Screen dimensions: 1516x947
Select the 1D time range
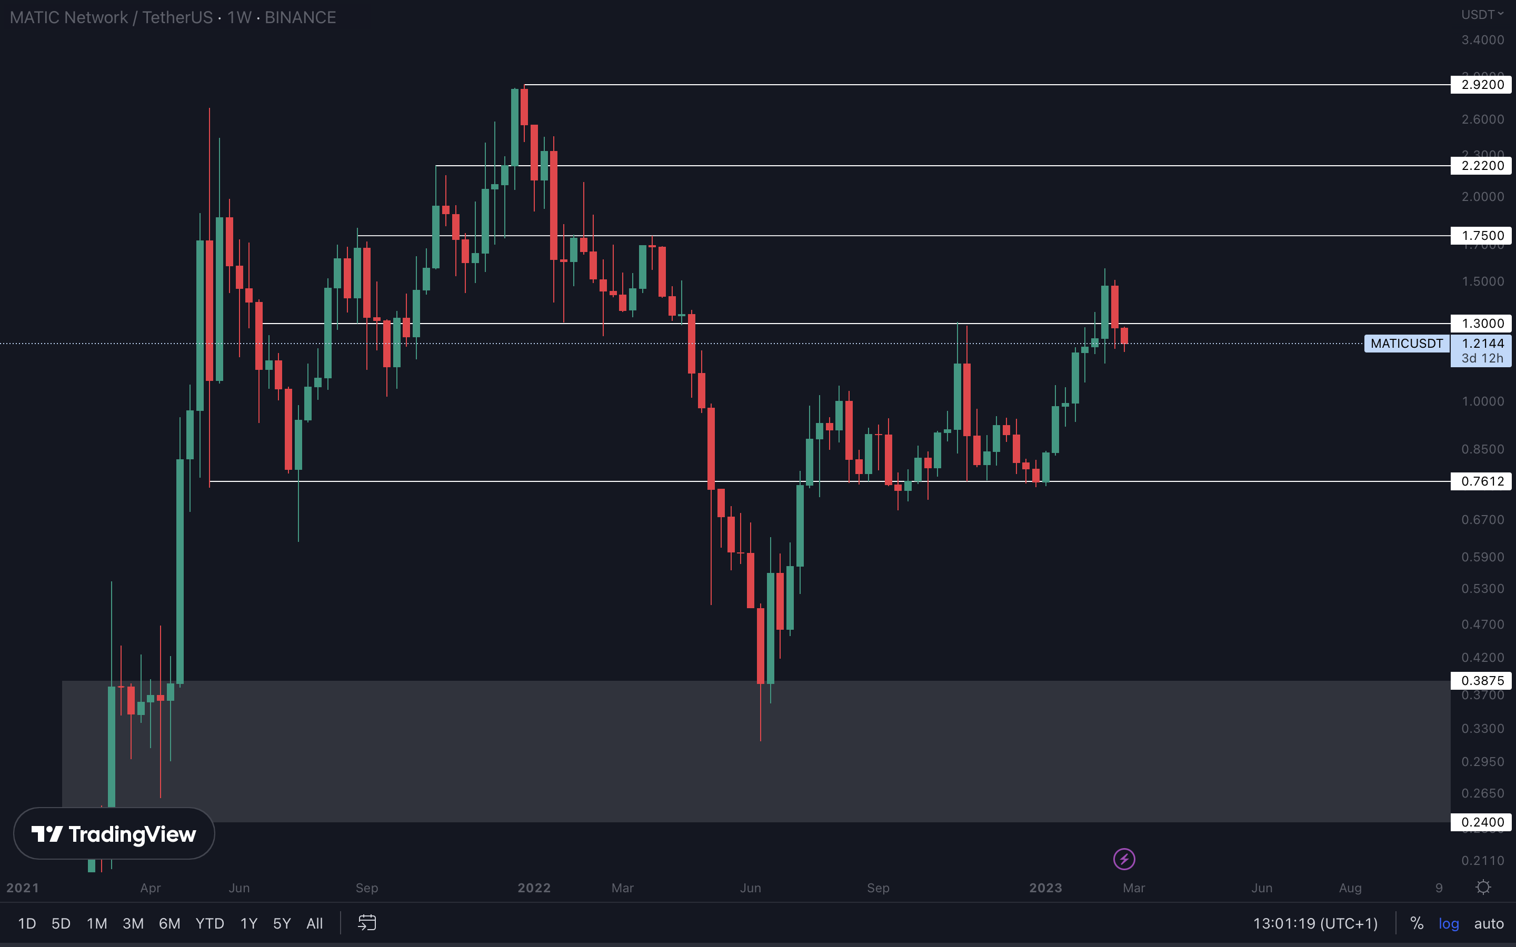27,923
